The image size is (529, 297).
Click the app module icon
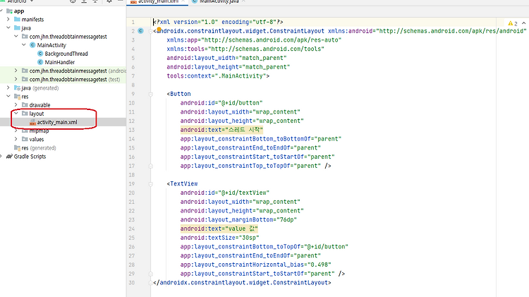9,11
